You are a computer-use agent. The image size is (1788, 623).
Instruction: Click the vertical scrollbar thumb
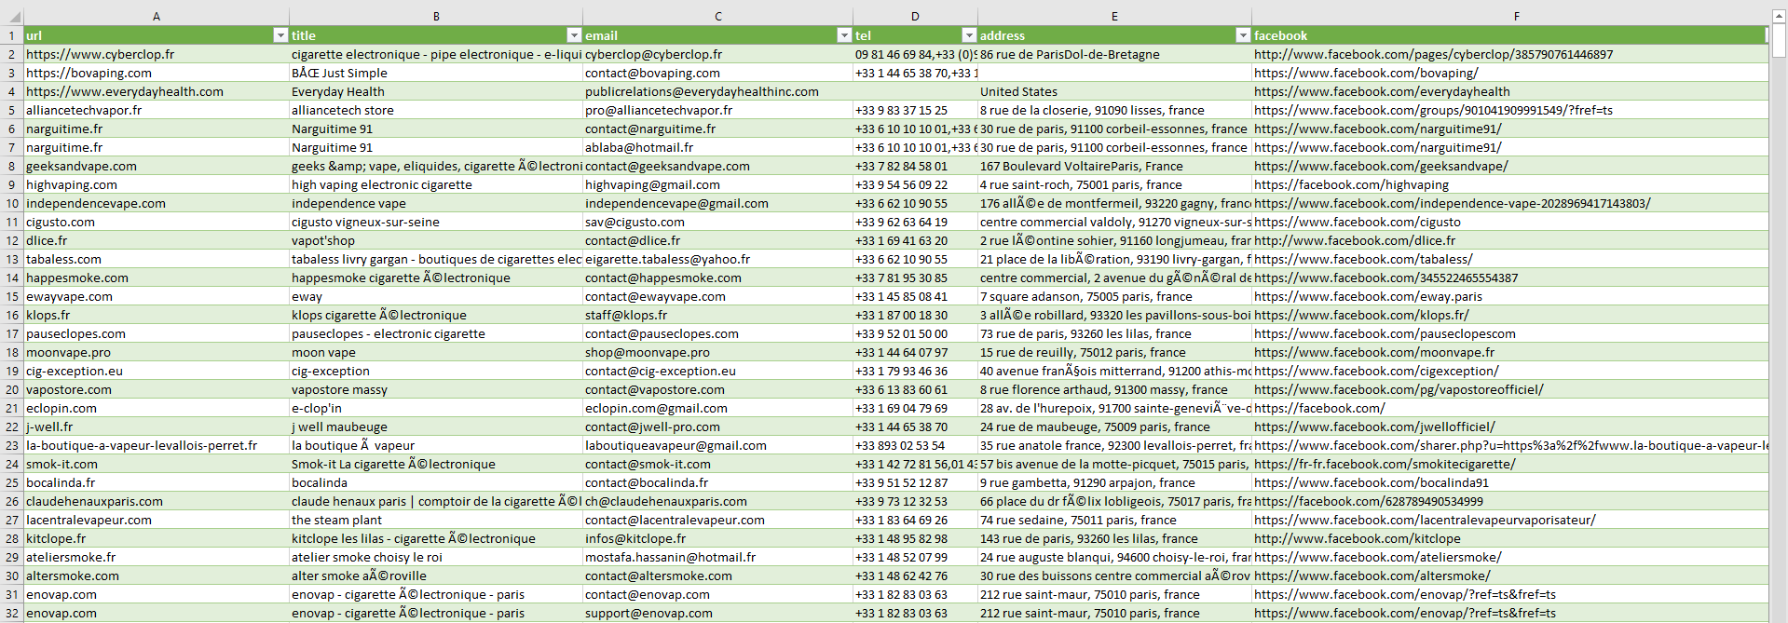coord(1779,41)
